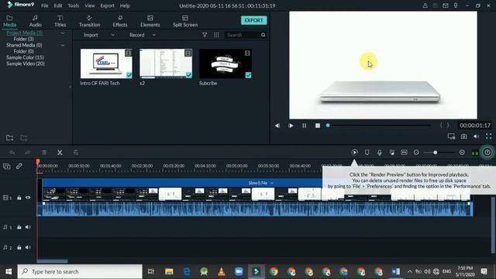The width and height of the screenshot is (496, 279).
Task: Zoom out the timeline
Action: tap(416, 153)
